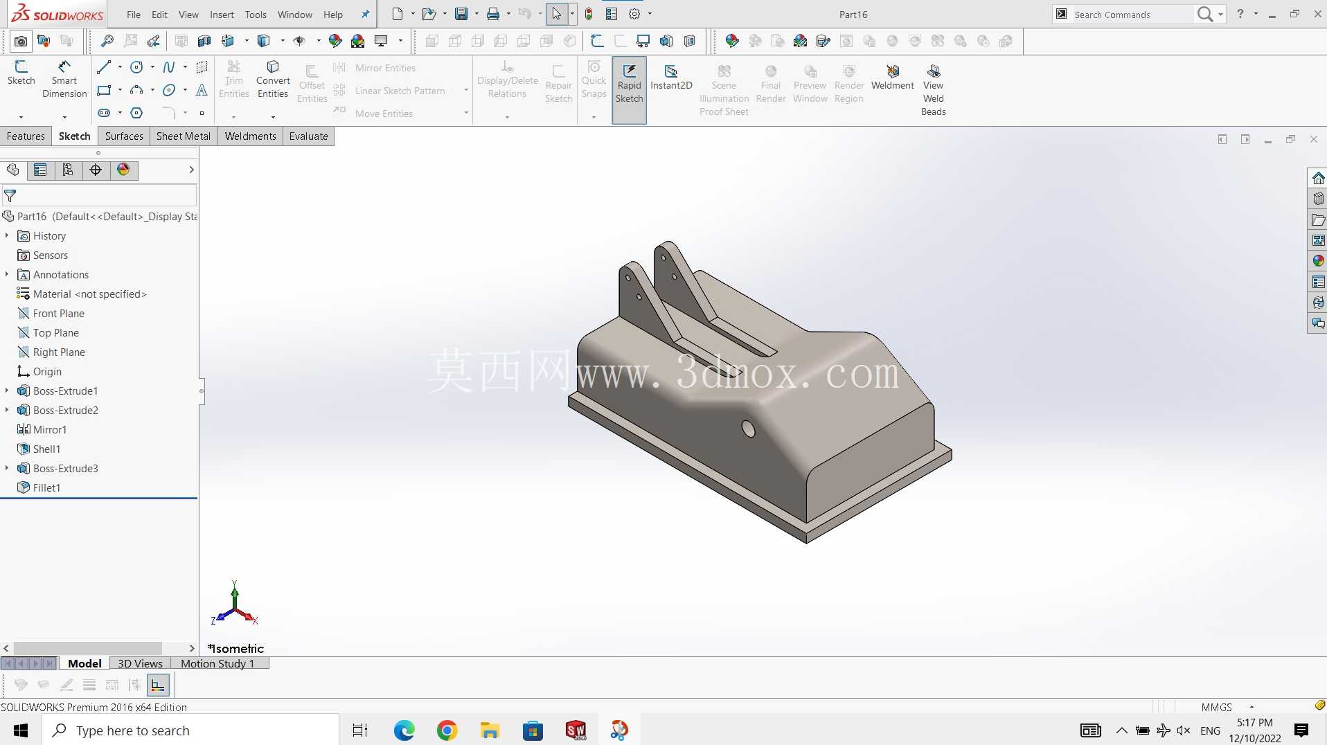Toggle Instant2D mode

(x=671, y=77)
